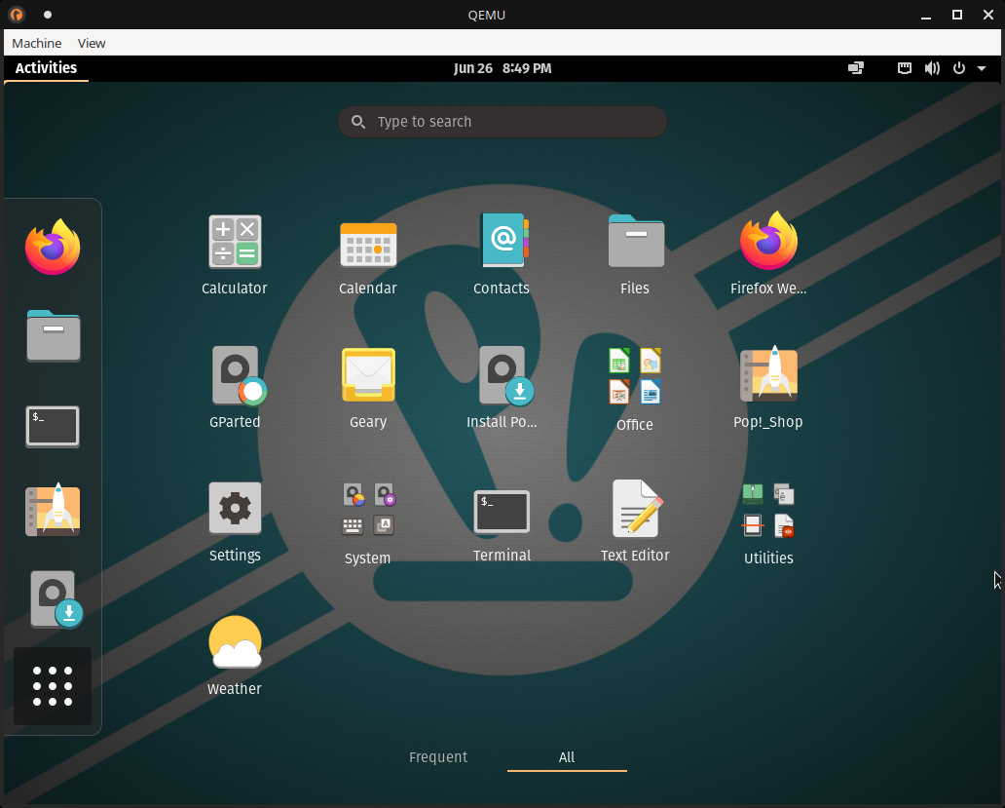Select the All tab
This screenshot has height=808, width=1005.
pyautogui.click(x=567, y=757)
